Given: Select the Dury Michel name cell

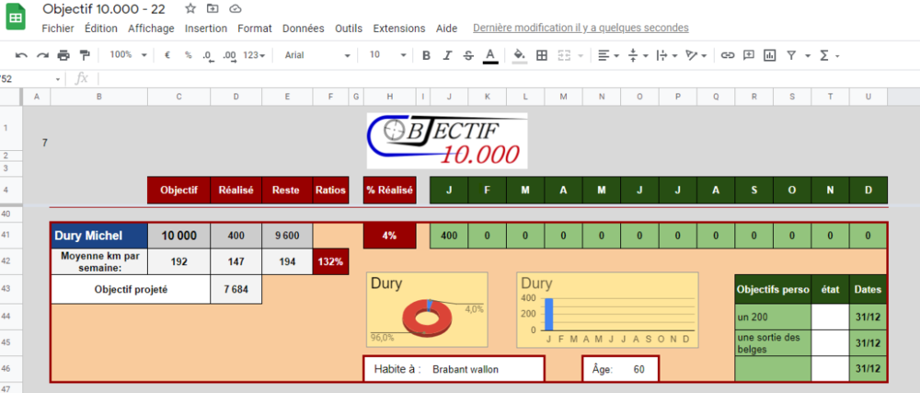Looking at the screenshot, I should [99, 236].
